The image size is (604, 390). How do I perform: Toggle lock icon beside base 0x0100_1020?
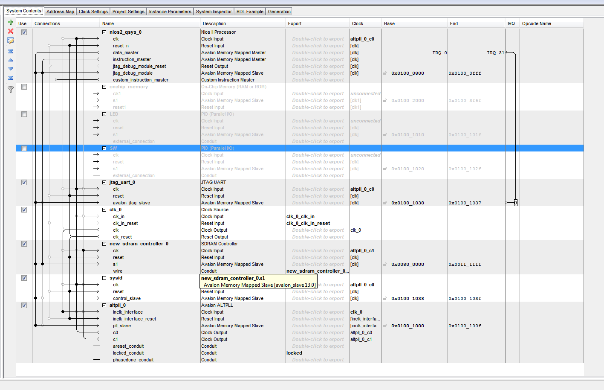(385, 169)
